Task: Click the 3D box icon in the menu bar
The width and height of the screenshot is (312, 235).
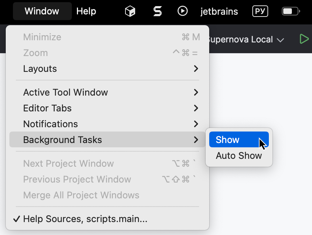Action: (x=130, y=11)
